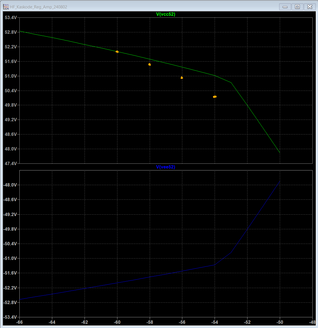This screenshot has height=328, width=318.
Task: Click the 52.2V vertical axis label
Action: [x=11, y=47]
